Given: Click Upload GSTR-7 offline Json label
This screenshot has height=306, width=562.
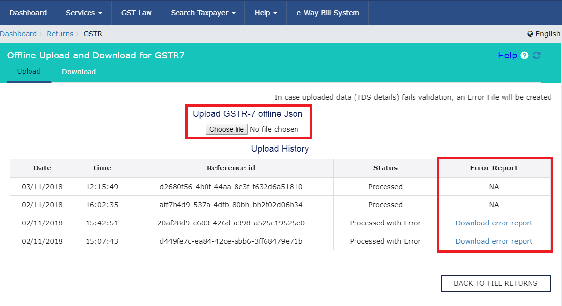Looking at the screenshot, I should 248,114.
